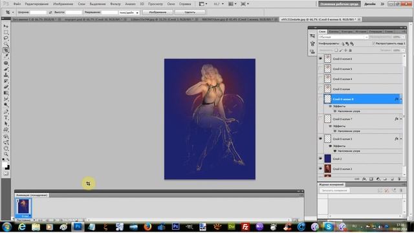Hide layer Слой 2
The image size is (414, 233).
pos(321,159)
